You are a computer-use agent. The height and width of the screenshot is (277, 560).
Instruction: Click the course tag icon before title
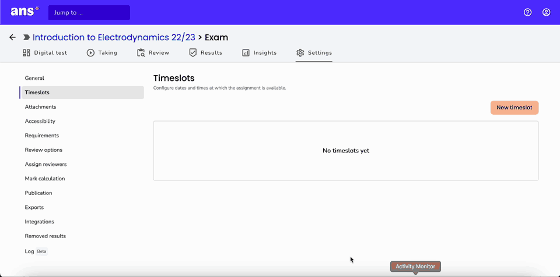click(26, 37)
